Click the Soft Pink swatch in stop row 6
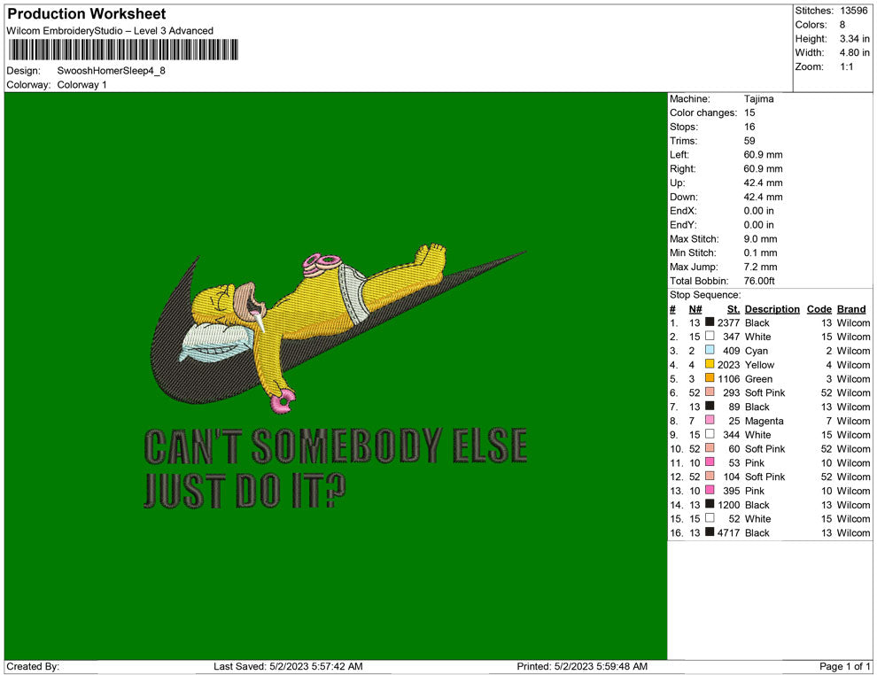 [710, 392]
